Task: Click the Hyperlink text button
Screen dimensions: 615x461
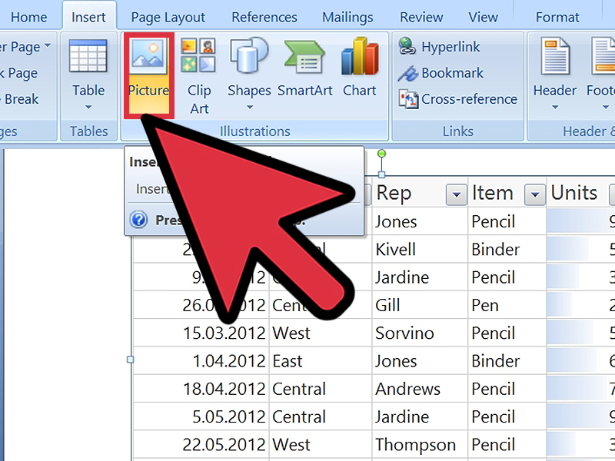Action: coord(450,47)
